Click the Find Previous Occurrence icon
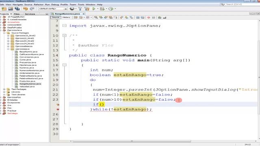The image size is (260, 146). tap(101, 17)
